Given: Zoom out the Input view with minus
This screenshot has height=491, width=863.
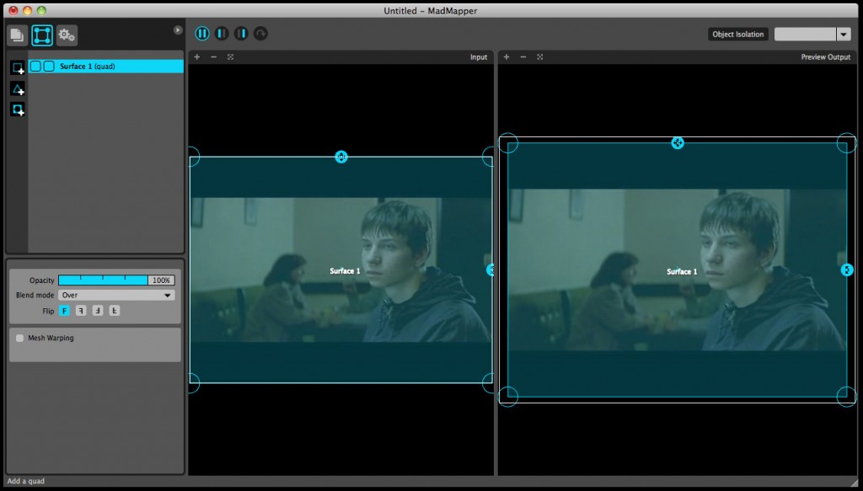Looking at the screenshot, I should tap(213, 56).
